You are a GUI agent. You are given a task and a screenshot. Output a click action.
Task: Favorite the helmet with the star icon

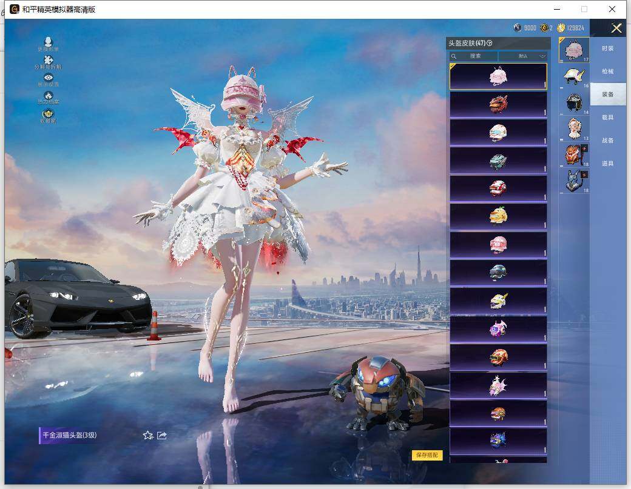tap(147, 435)
